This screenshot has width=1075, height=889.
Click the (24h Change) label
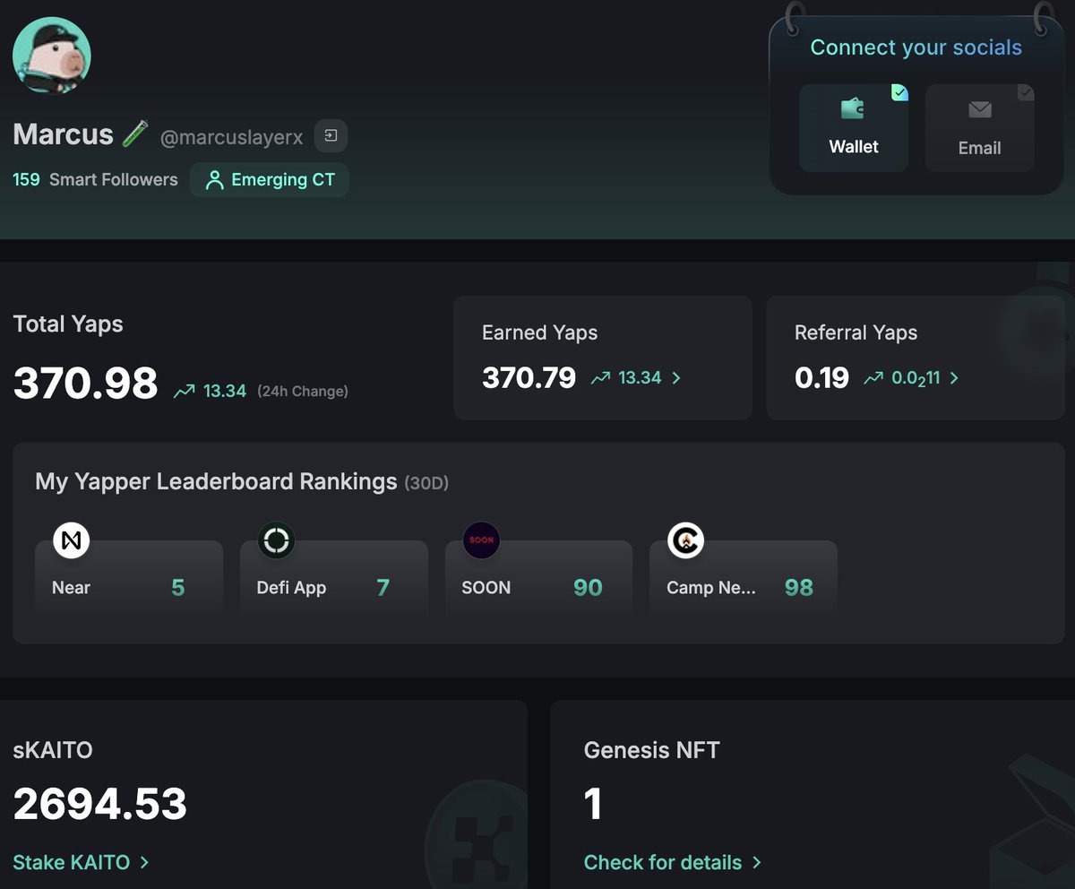pos(303,391)
